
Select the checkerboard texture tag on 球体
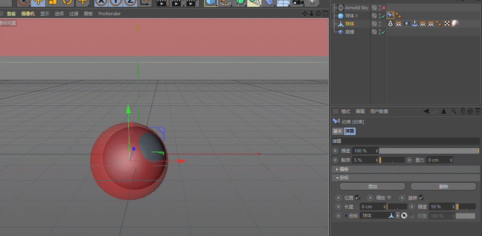pos(447,24)
